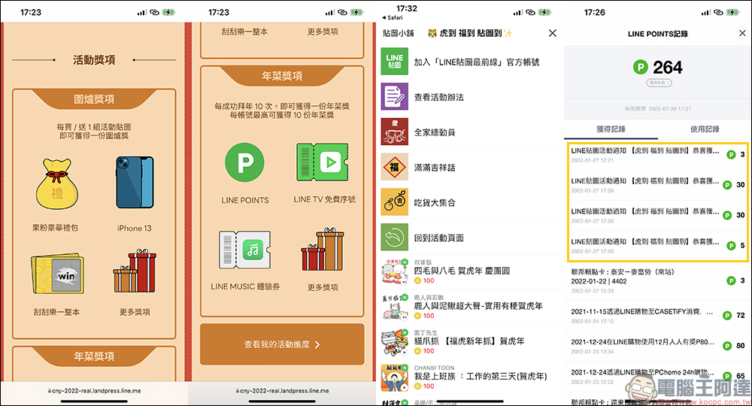Tap the cny-2022-real.landpress.line.me address bar in second screen

pyautogui.click(x=282, y=391)
